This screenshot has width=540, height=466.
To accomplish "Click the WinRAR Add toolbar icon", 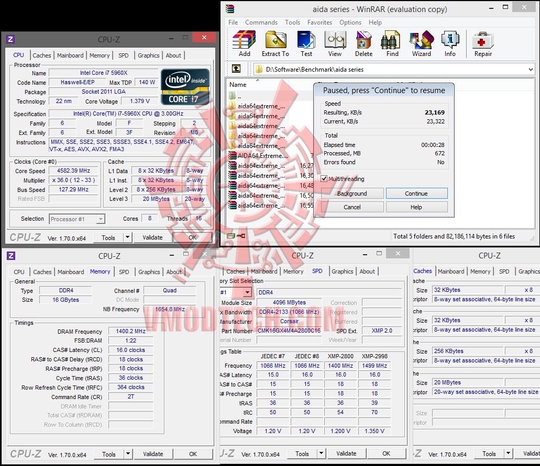I will click(244, 39).
